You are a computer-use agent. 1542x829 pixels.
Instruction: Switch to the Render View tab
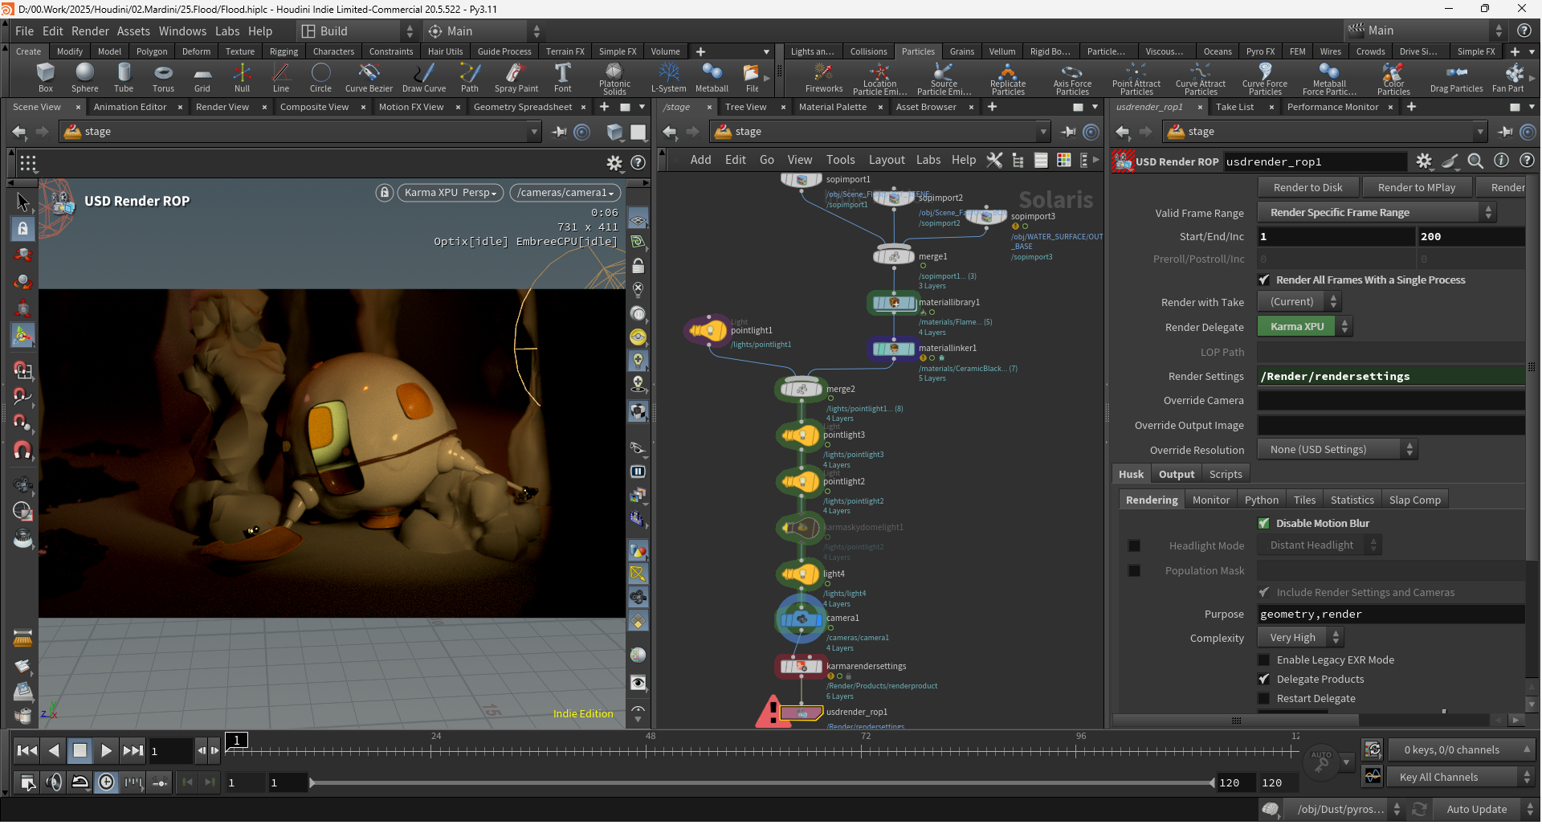tap(222, 108)
